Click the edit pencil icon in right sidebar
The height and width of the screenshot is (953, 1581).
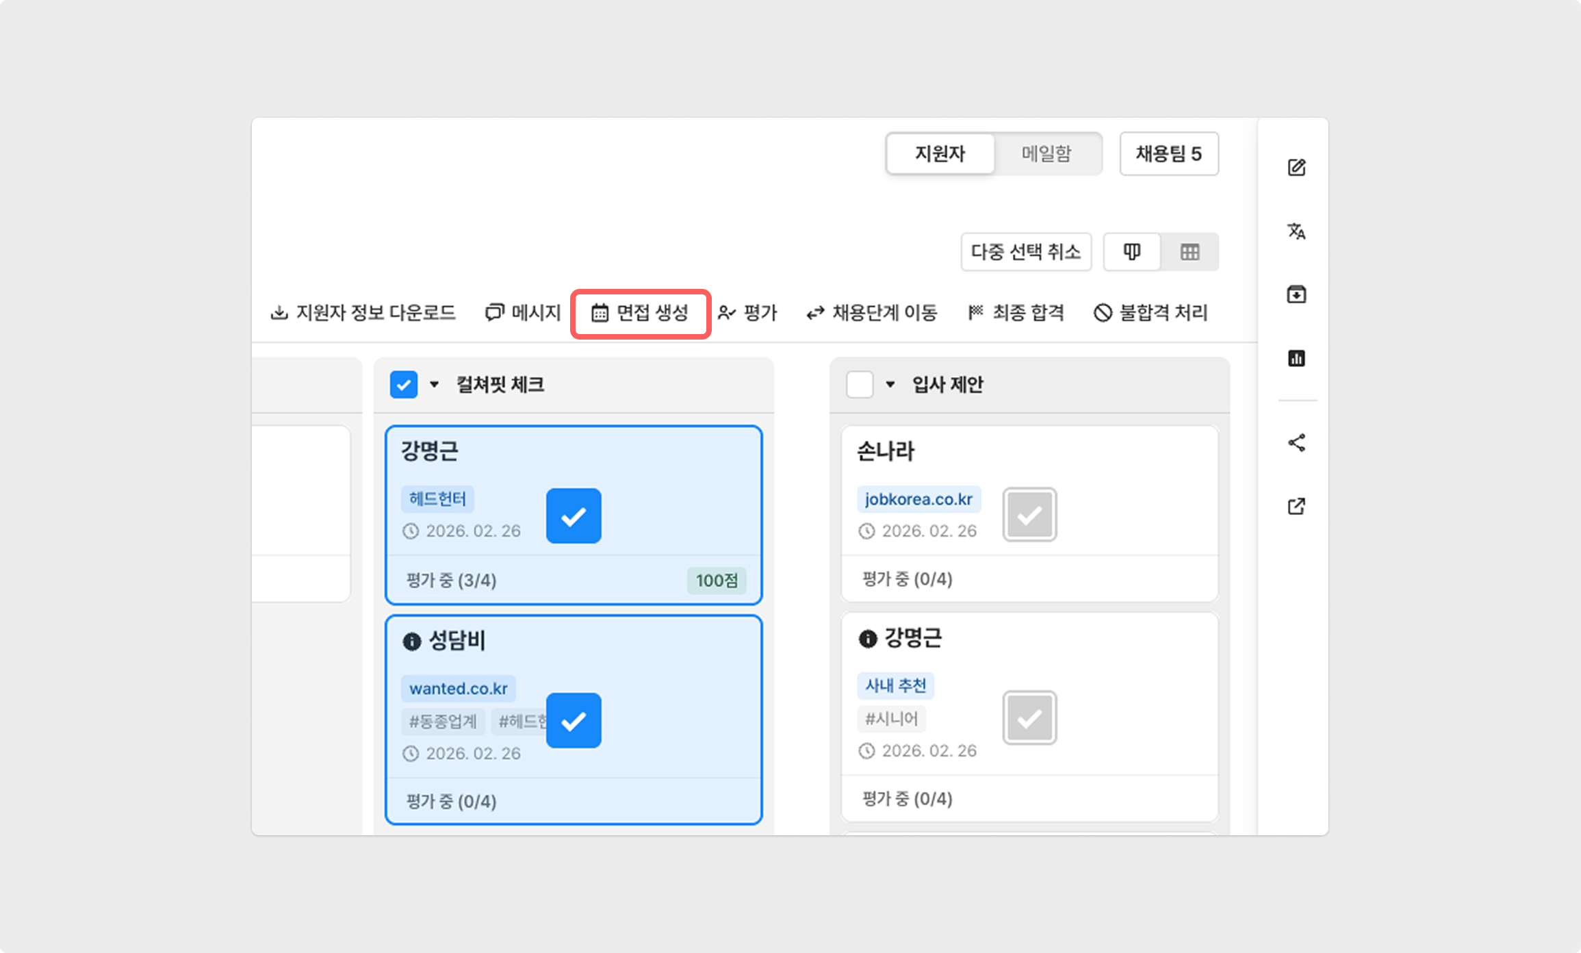click(x=1296, y=168)
